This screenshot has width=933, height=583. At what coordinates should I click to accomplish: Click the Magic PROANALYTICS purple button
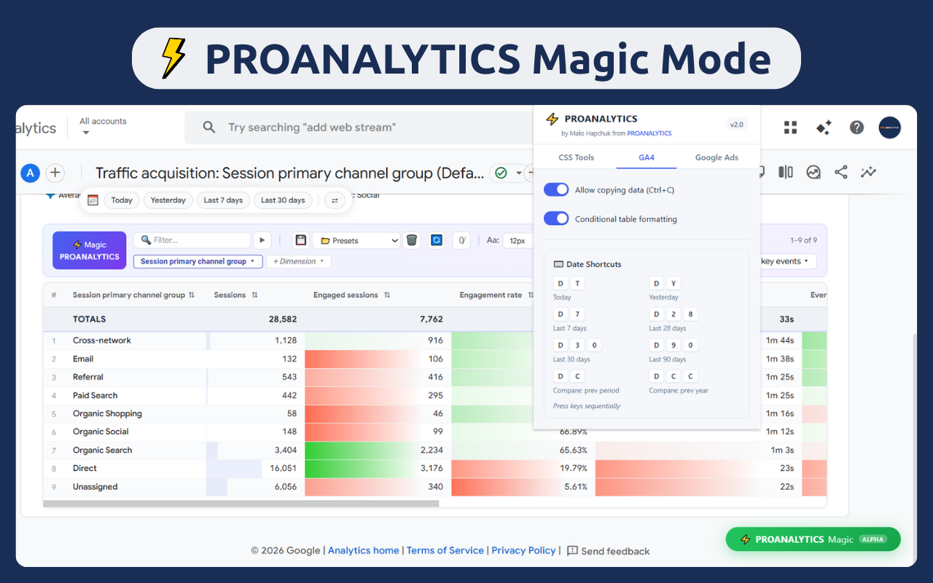[x=90, y=251]
